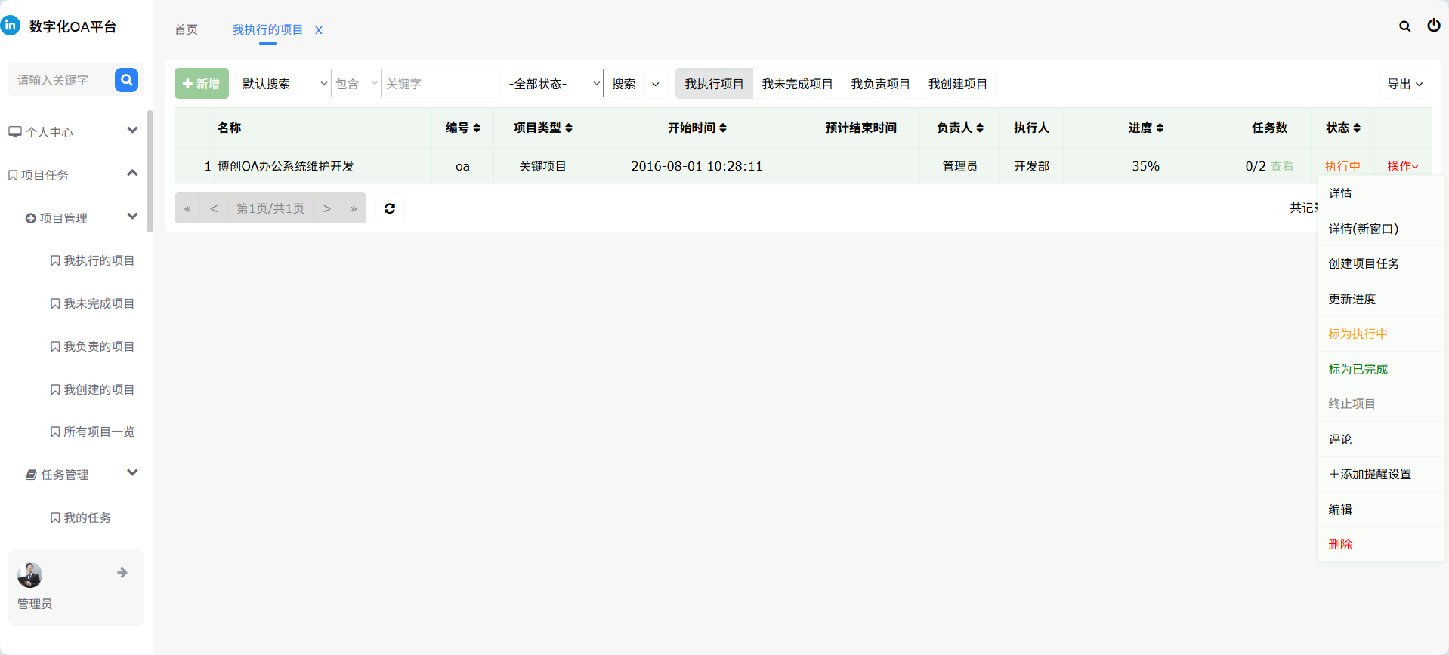The height and width of the screenshot is (655, 1449).
Task: Click the arrow icon next to avatar
Action: click(x=122, y=573)
